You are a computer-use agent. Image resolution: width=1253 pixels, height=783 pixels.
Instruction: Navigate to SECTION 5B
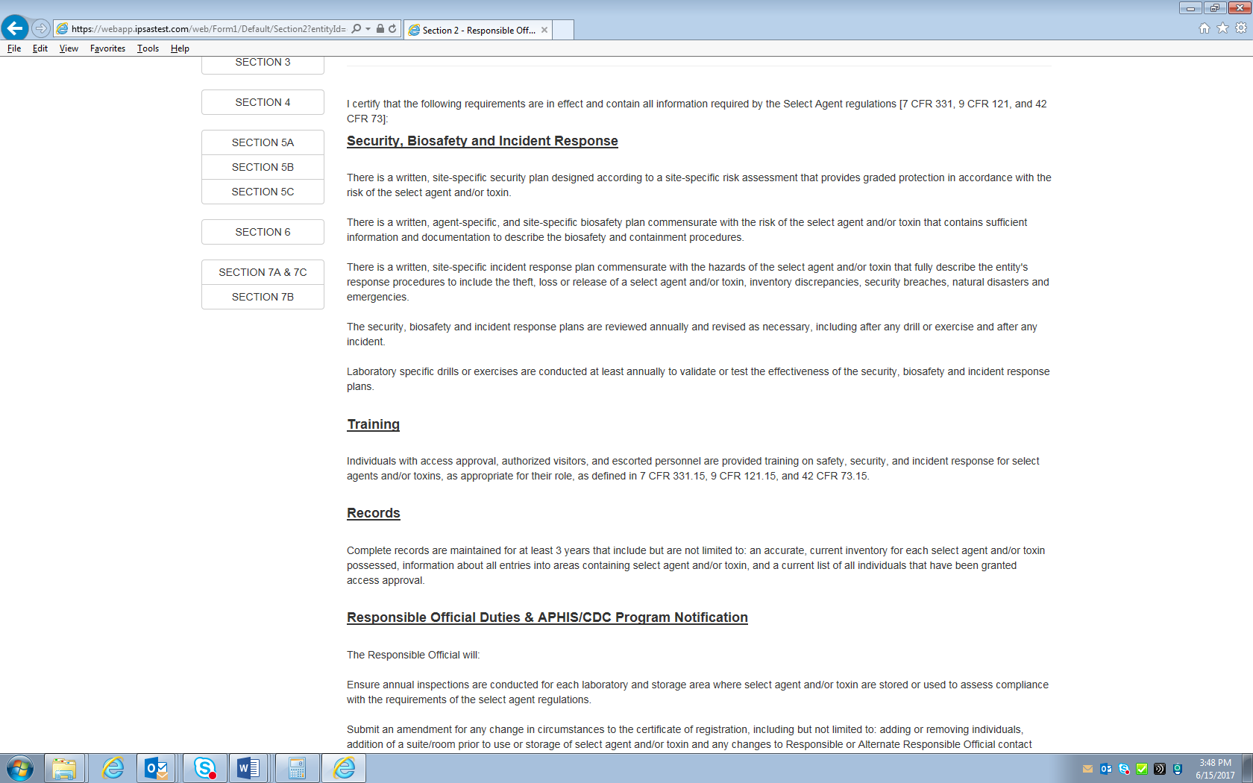pyautogui.click(x=263, y=167)
